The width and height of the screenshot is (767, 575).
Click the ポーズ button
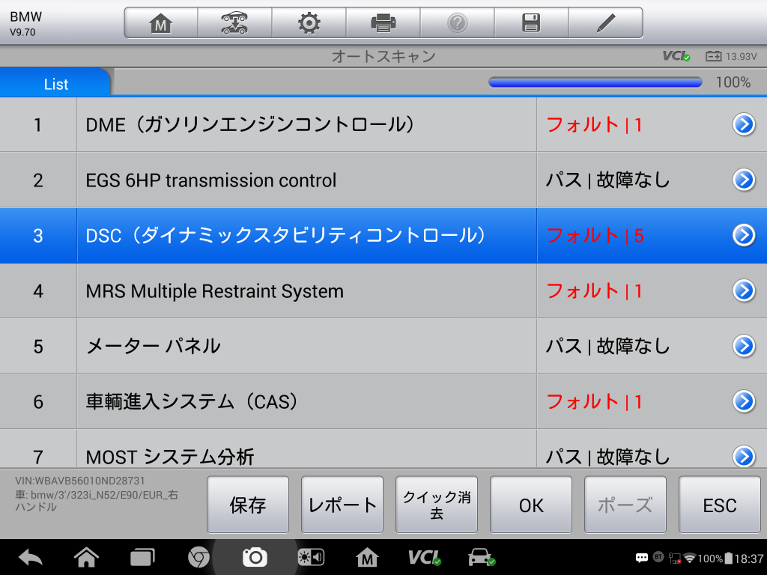[x=625, y=505]
